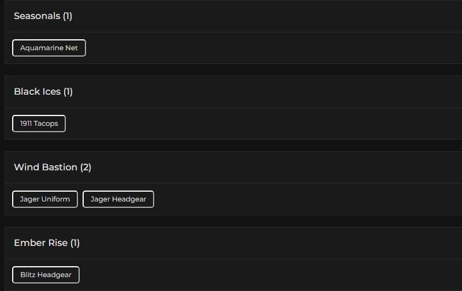Viewport: 462px width, 291px height.
Task: Collapse the Black Ices section header
Action: point(231,92)
